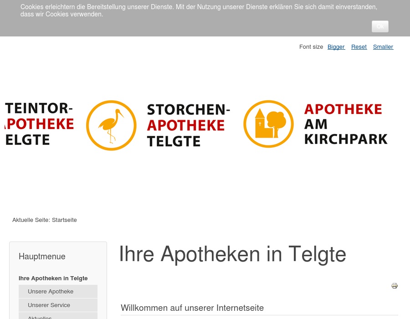The height and width of the screenshot is (319, 410).
Task: Select the Apotheke am Kirchpark wordmark
Action: [x=345, y=123]
